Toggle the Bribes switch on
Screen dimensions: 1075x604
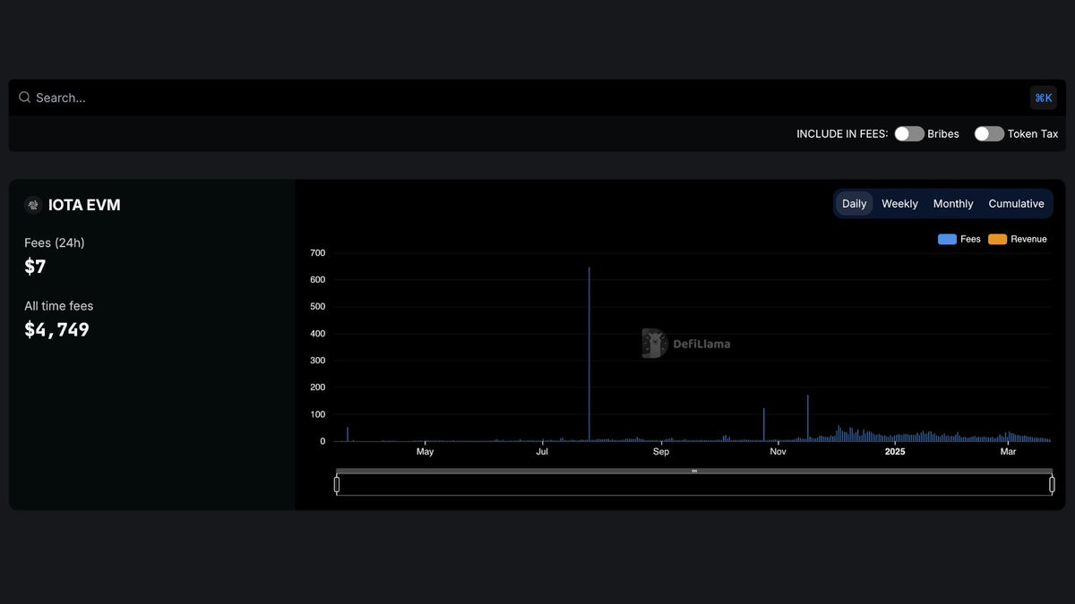click(909, 133)
